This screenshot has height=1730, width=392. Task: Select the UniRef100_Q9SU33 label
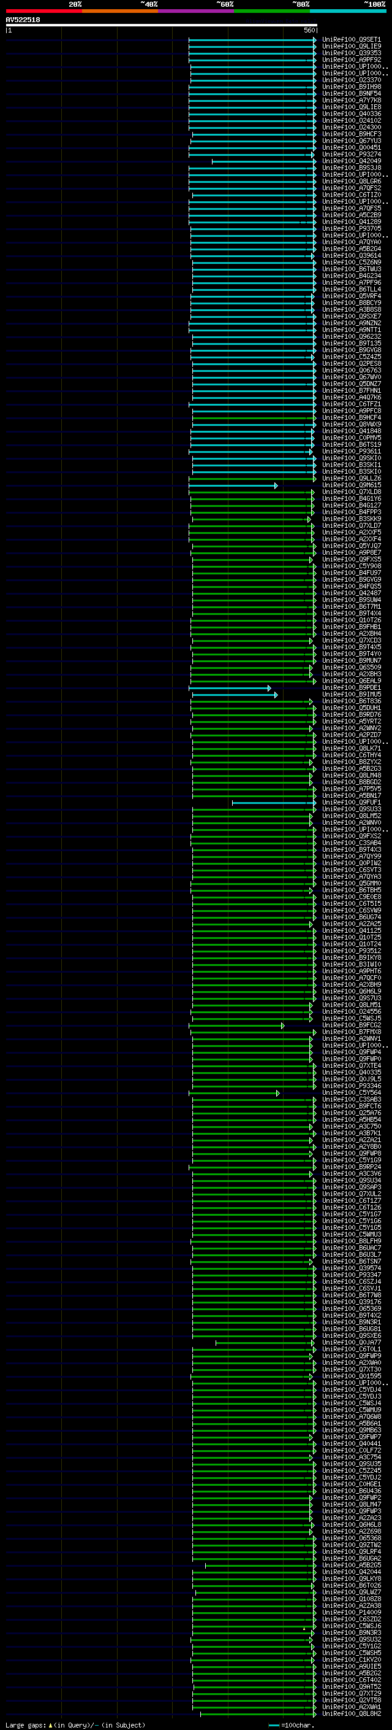(x=351, y=809)
